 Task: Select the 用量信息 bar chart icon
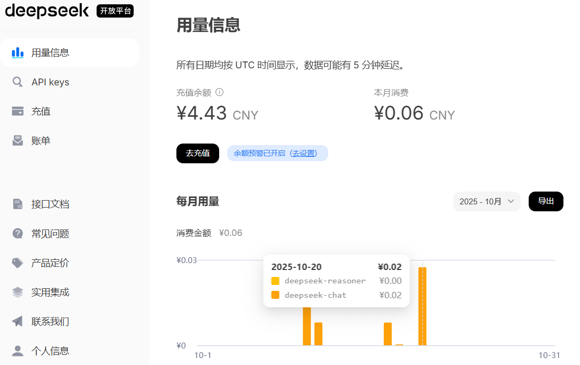point(18,52)
